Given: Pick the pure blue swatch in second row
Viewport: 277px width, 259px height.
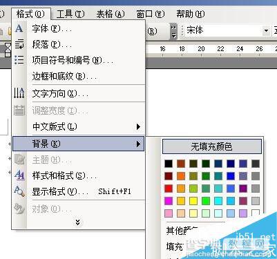Looking at the screenshot, I should pos(231,176).
